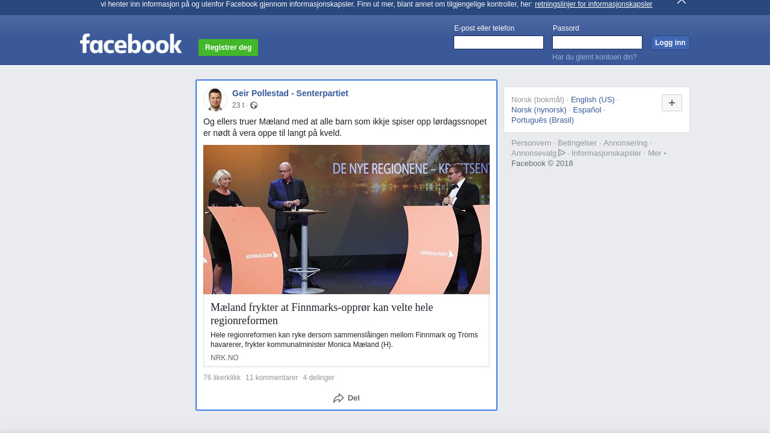Open Geir Pollestad - Senterpartiet page
The height and width of the screenshot is (433, 770).
pos(290,93)
